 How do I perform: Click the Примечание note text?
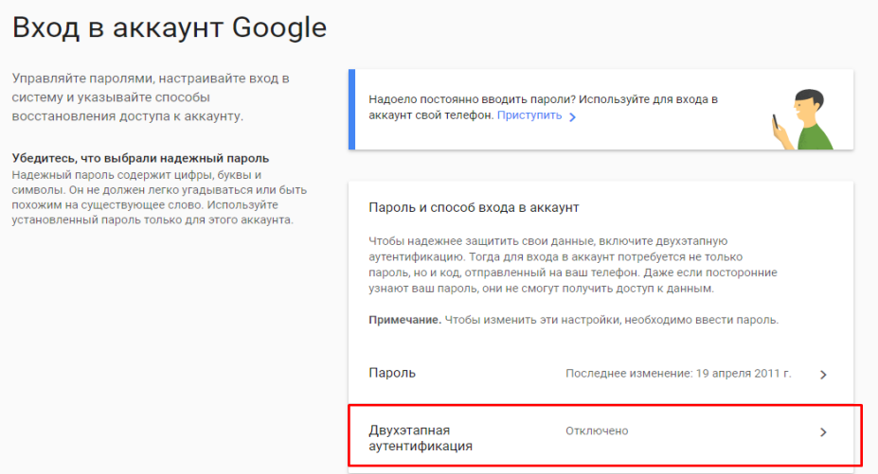[573, 320]
